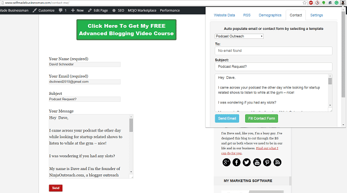Click extension message scrollbar thumb

point(330,81)
